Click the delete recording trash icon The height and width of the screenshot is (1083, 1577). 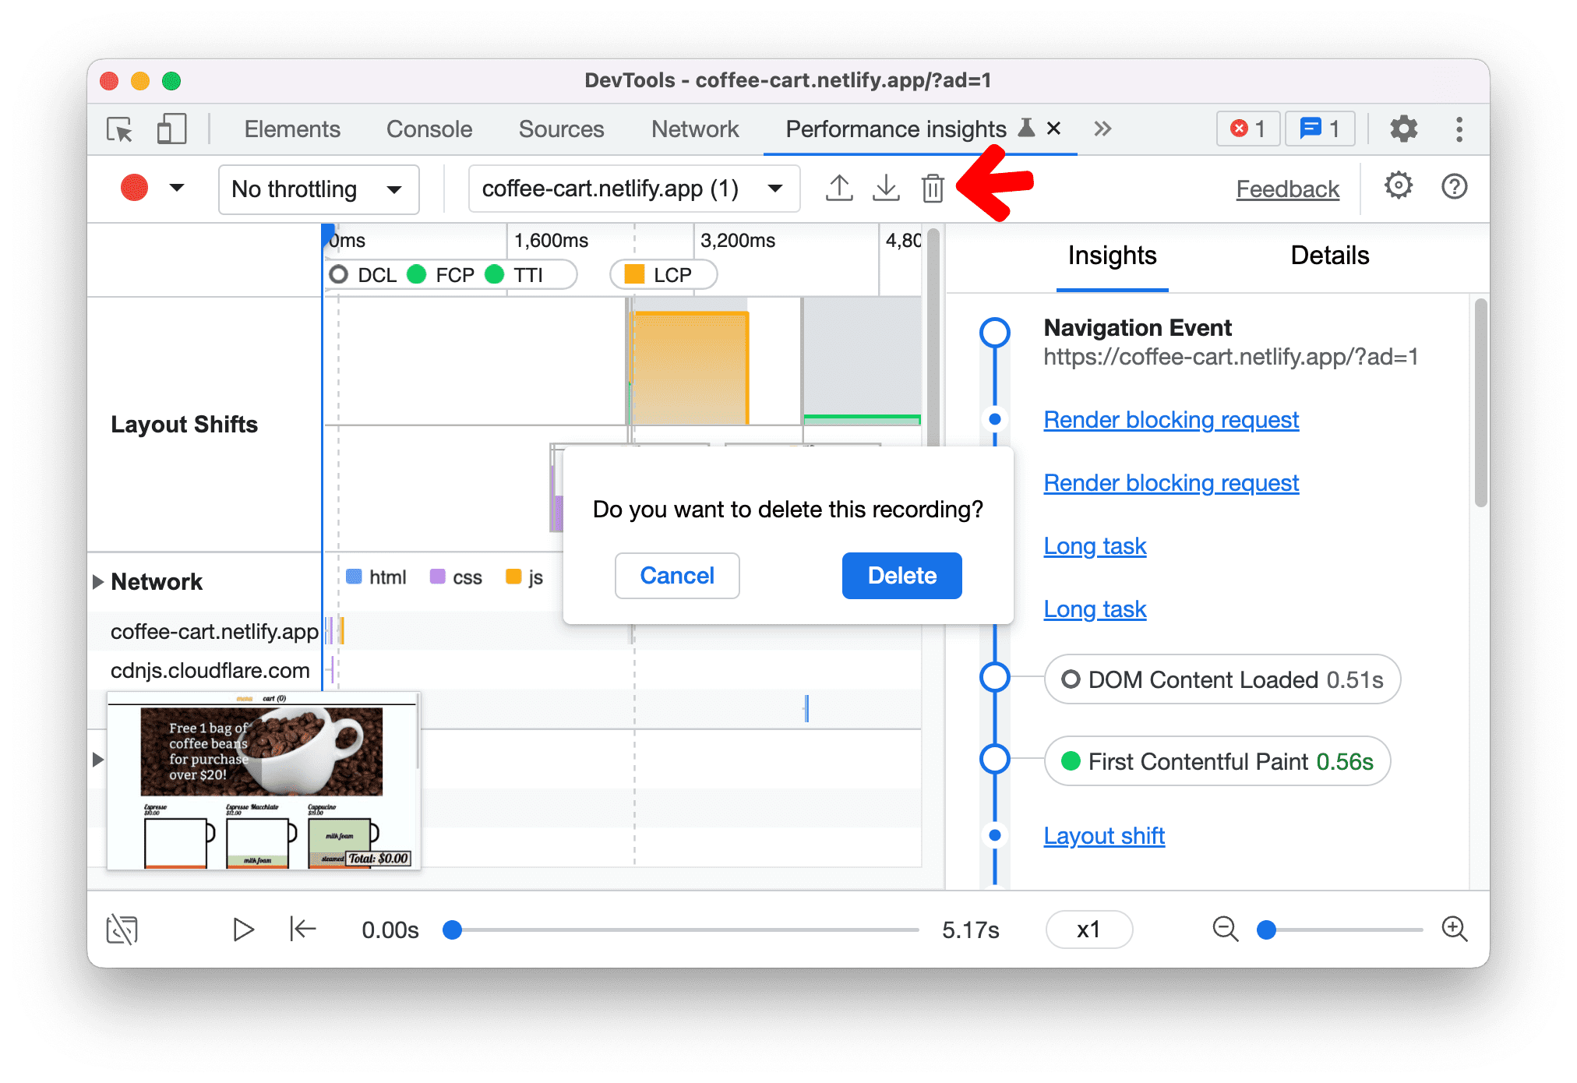click(x=933, y=187)
